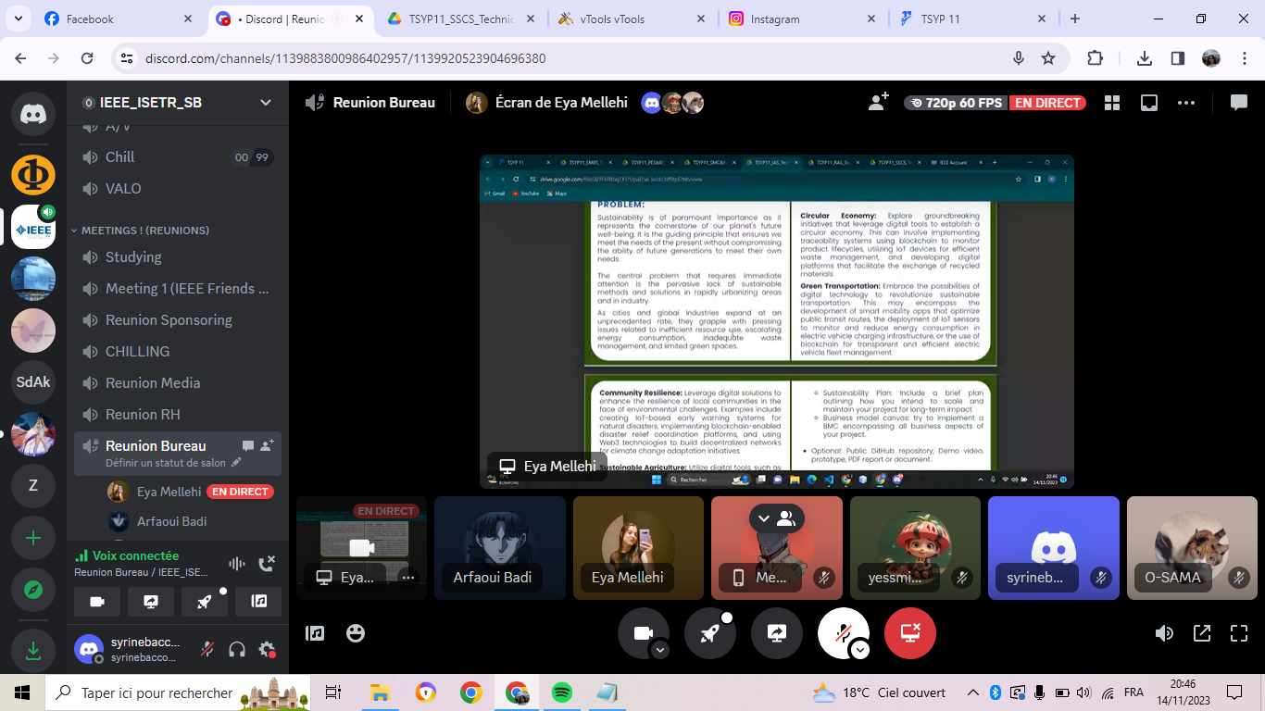Show the call chat panel
1265x711 pixels.
[x=1239, y=103]
